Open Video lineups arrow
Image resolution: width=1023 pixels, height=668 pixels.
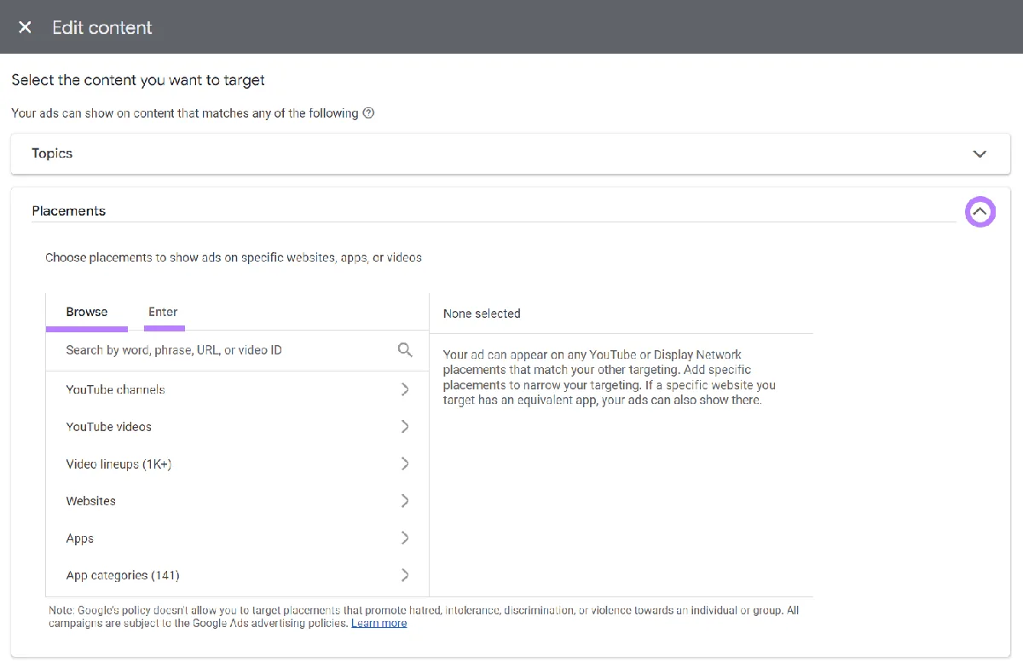(405, 464)
